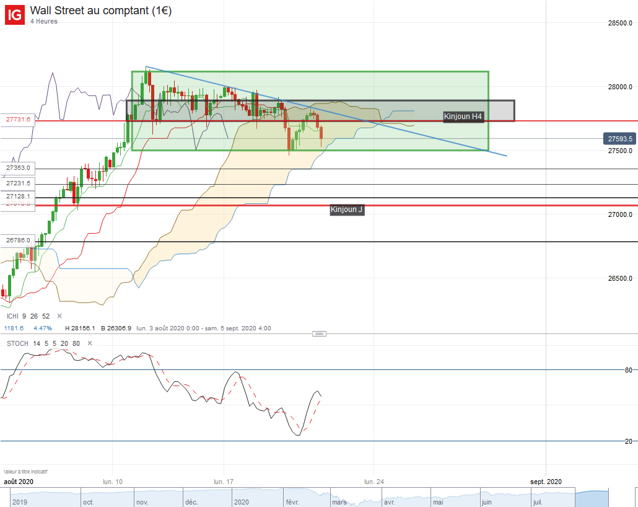
Task: Click 2019 in the timeline navigator
Action: coord(20,502)
